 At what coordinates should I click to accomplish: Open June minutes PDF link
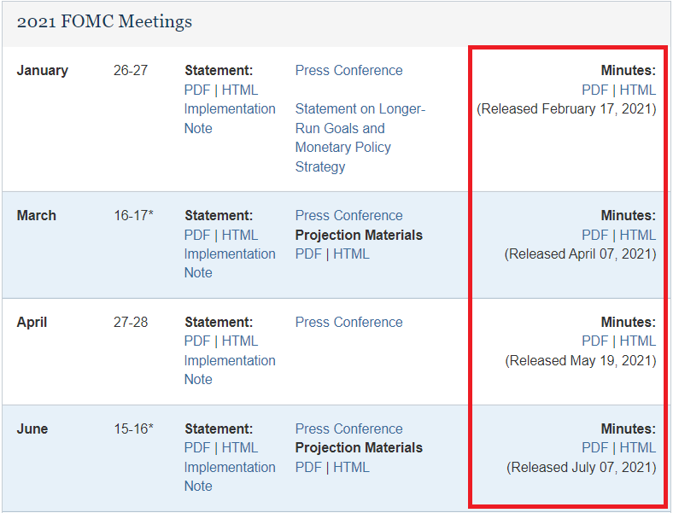[595, 448]
